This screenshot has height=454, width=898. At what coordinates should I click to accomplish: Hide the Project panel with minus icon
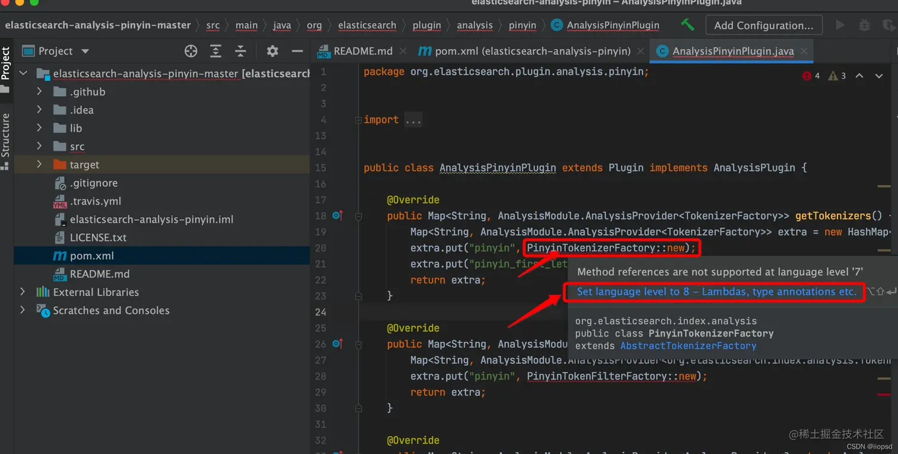pyautogui.click(x=297, y=51)
